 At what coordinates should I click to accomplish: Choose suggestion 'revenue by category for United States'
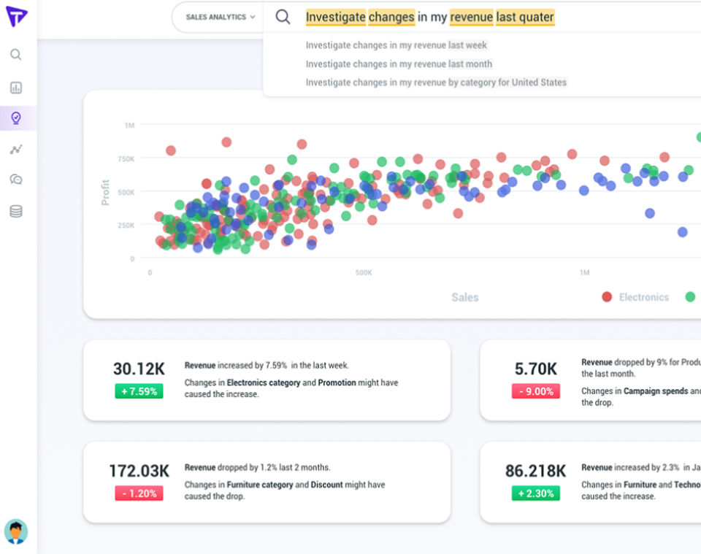pos(436,82)
